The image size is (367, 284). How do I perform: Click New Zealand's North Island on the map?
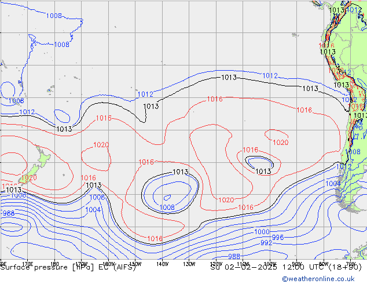pos(43,157)
